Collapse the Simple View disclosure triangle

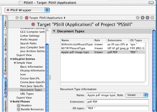[x=15, y=63]
